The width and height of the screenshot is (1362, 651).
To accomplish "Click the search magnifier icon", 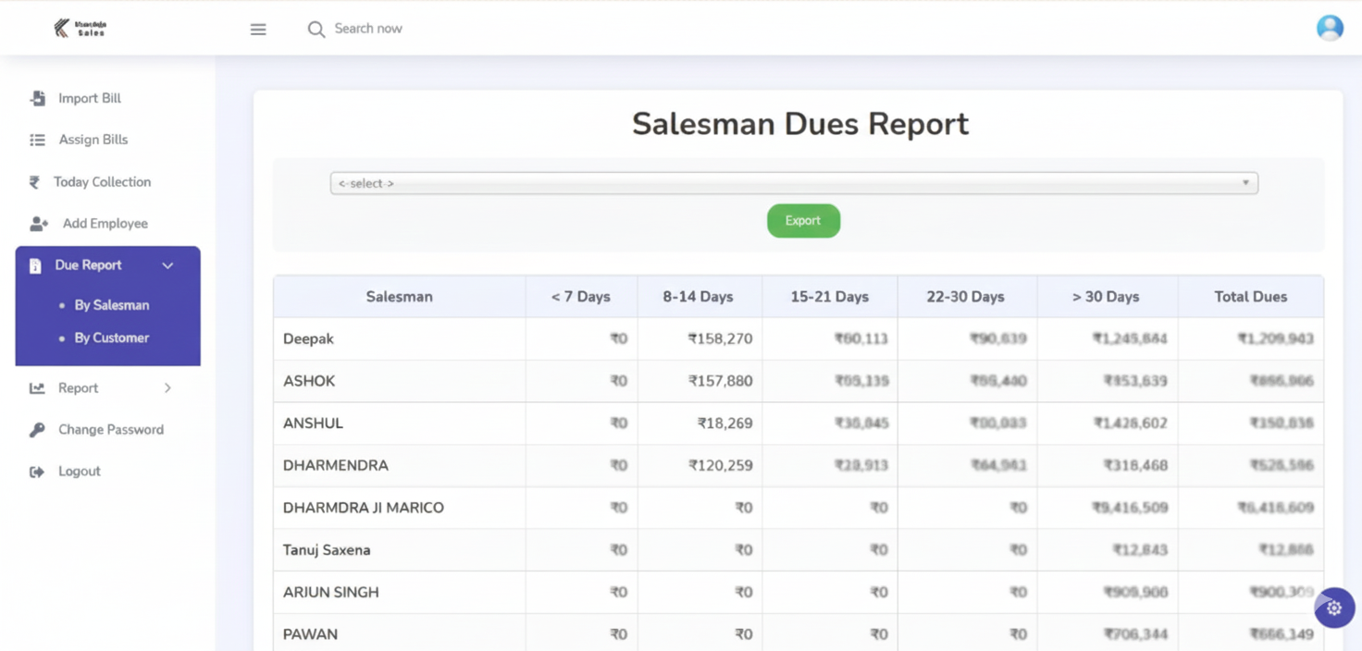I will coord(316,30).
